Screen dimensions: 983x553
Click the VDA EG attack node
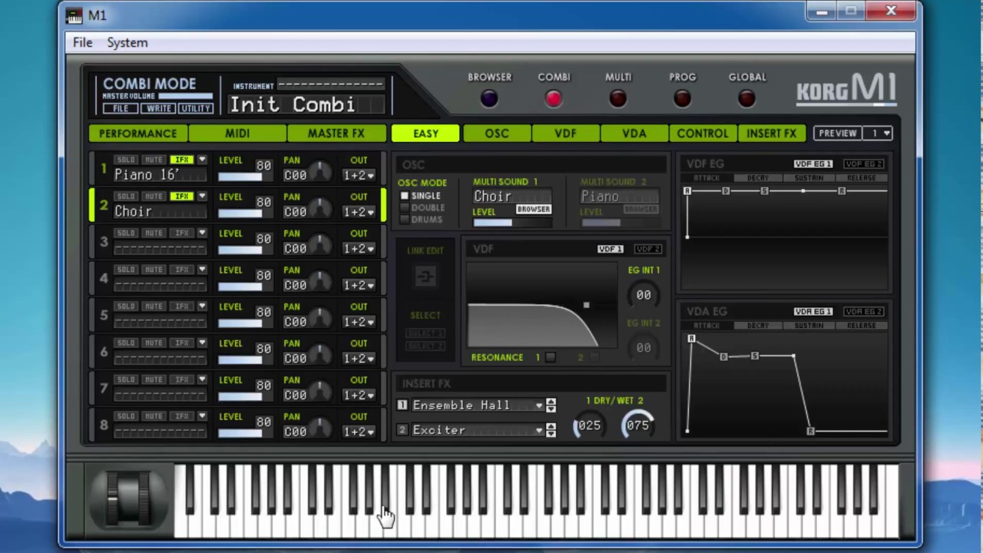691,339
